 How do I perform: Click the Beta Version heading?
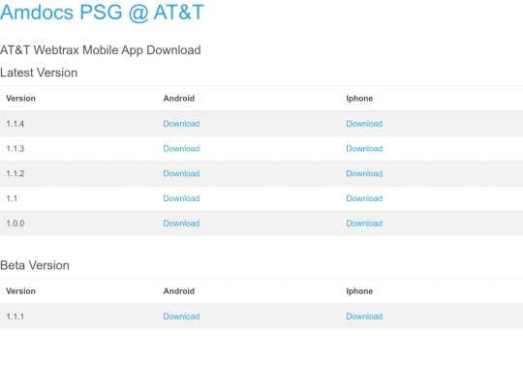tap(35, 265)
